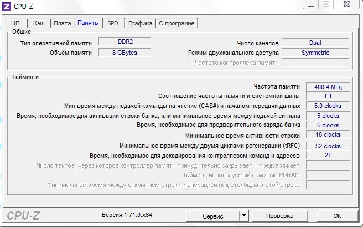Screen dimensions: 363x228
Task: Click the Объём памяти label
Action: [x=71, y=53]
